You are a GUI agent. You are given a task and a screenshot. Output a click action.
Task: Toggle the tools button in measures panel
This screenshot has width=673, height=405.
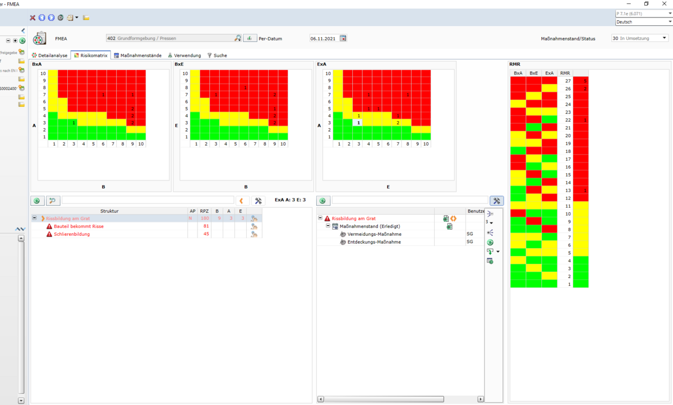point(496,200)
